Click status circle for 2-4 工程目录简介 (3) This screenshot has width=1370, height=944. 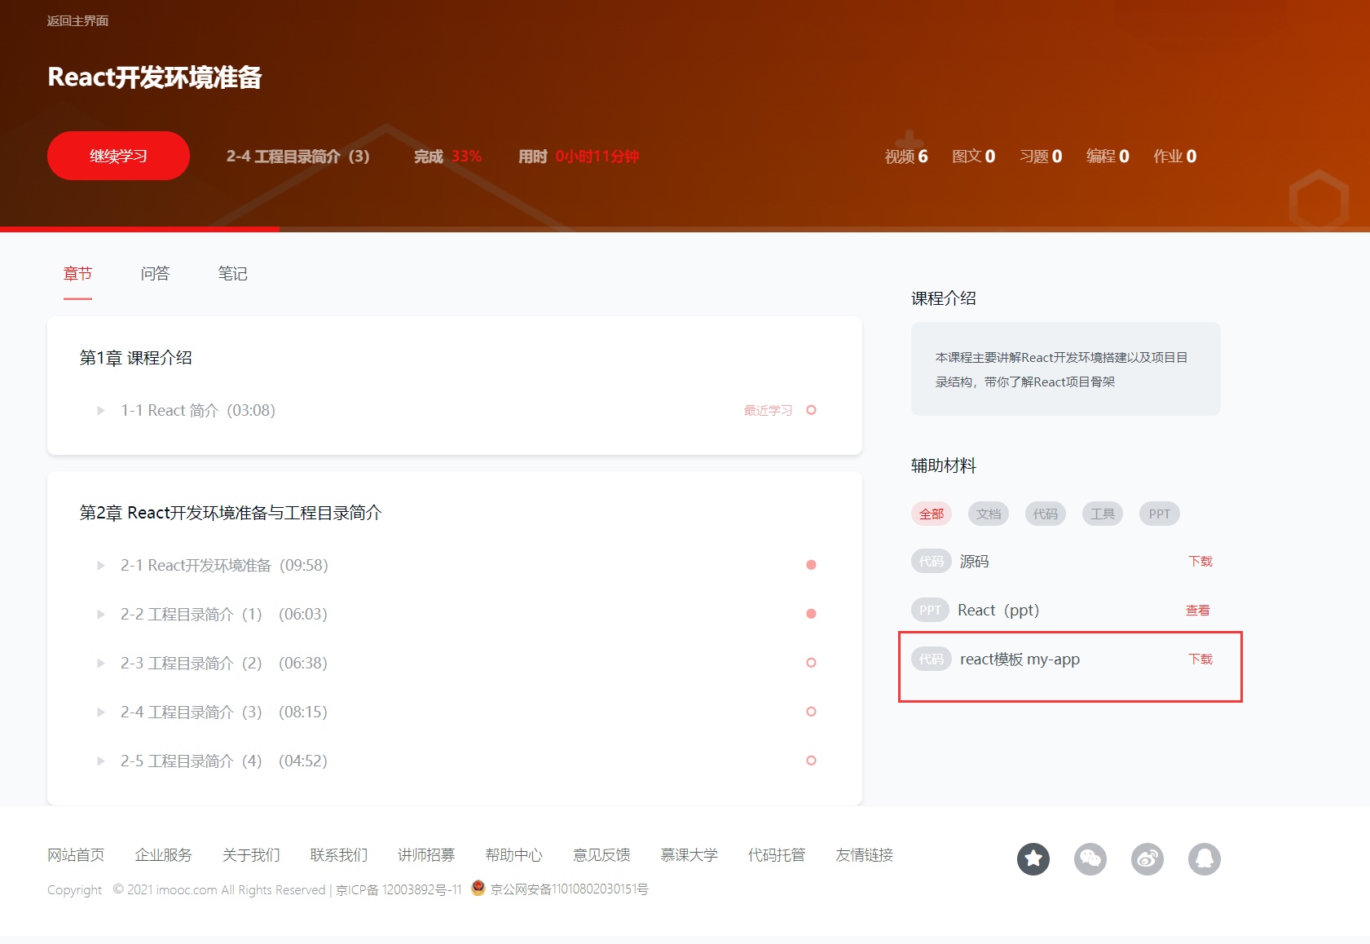[x=811, y=712]
